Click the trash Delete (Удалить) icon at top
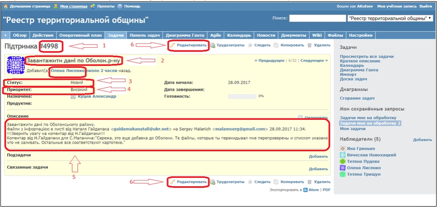This screenshot has width=437, height=207. pos(309,45)
